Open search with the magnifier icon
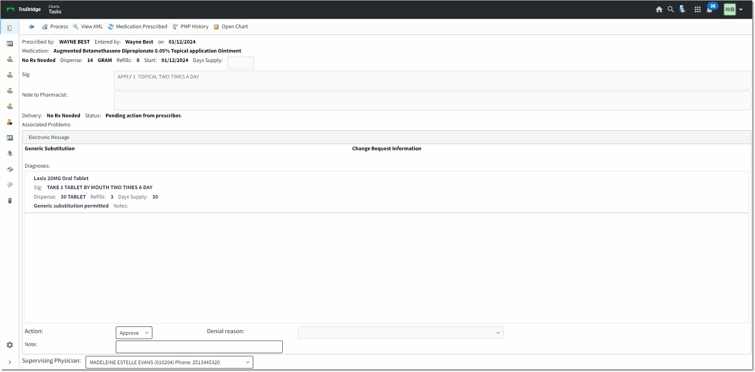 pyautogui.click(x=671, y=9)
